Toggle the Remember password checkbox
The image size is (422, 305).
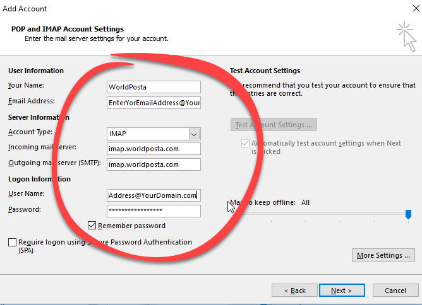[x=92, y=226]
